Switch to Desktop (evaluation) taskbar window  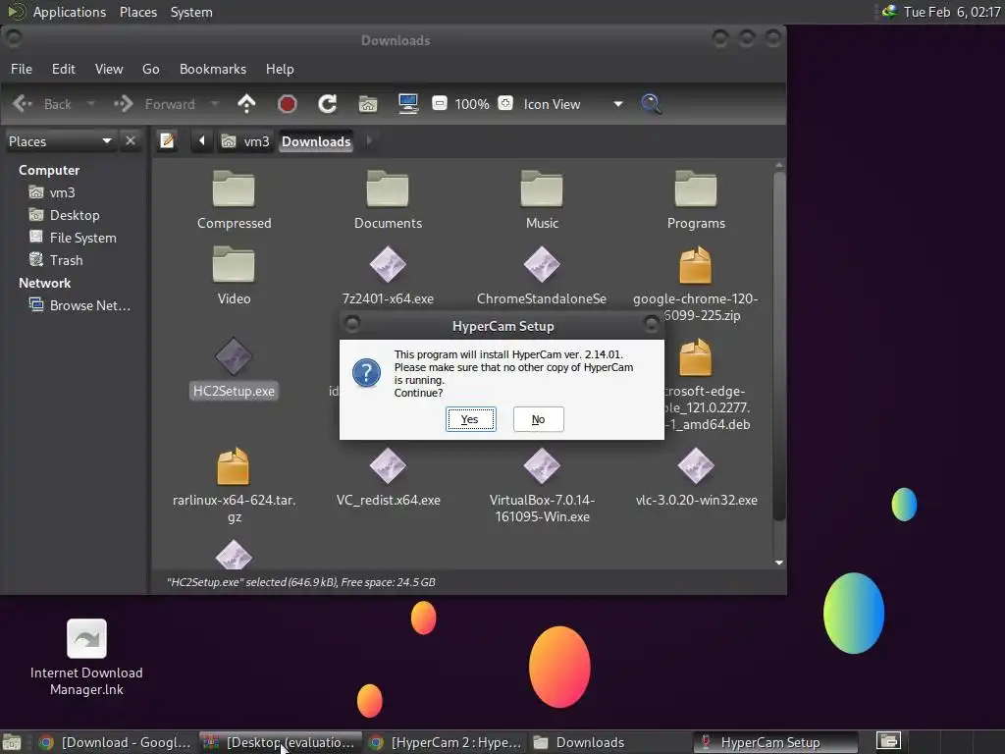pos(280,742)
